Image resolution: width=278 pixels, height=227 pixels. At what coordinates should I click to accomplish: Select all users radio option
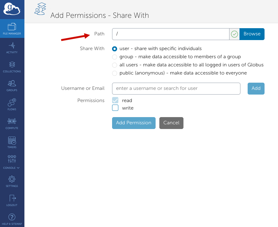tap(115, 65)
